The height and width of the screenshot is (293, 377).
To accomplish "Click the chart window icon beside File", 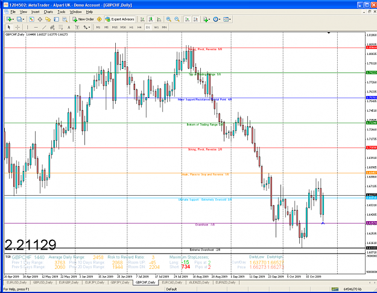I will tap(6, 12).
